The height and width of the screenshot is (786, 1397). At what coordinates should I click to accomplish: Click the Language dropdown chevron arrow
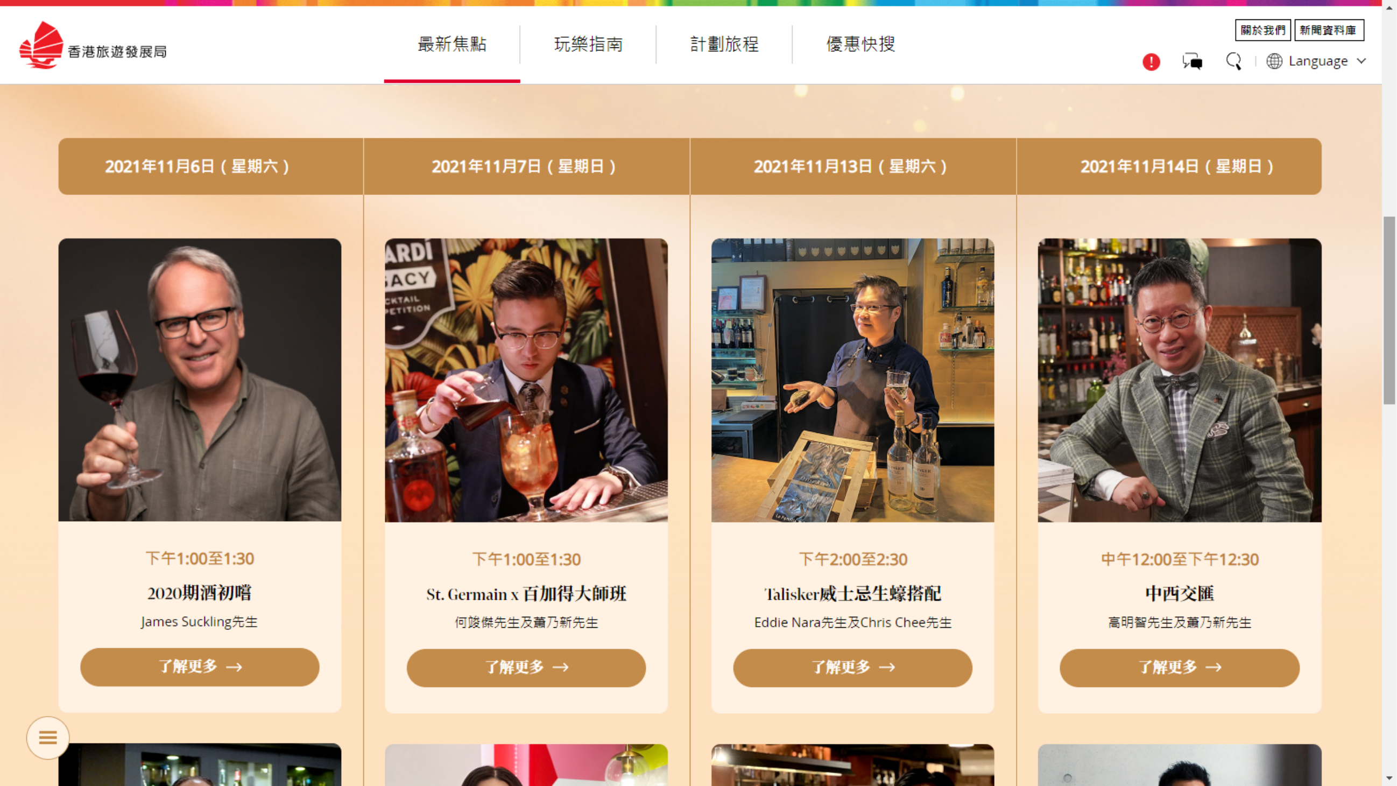(x=1360, y=61)
